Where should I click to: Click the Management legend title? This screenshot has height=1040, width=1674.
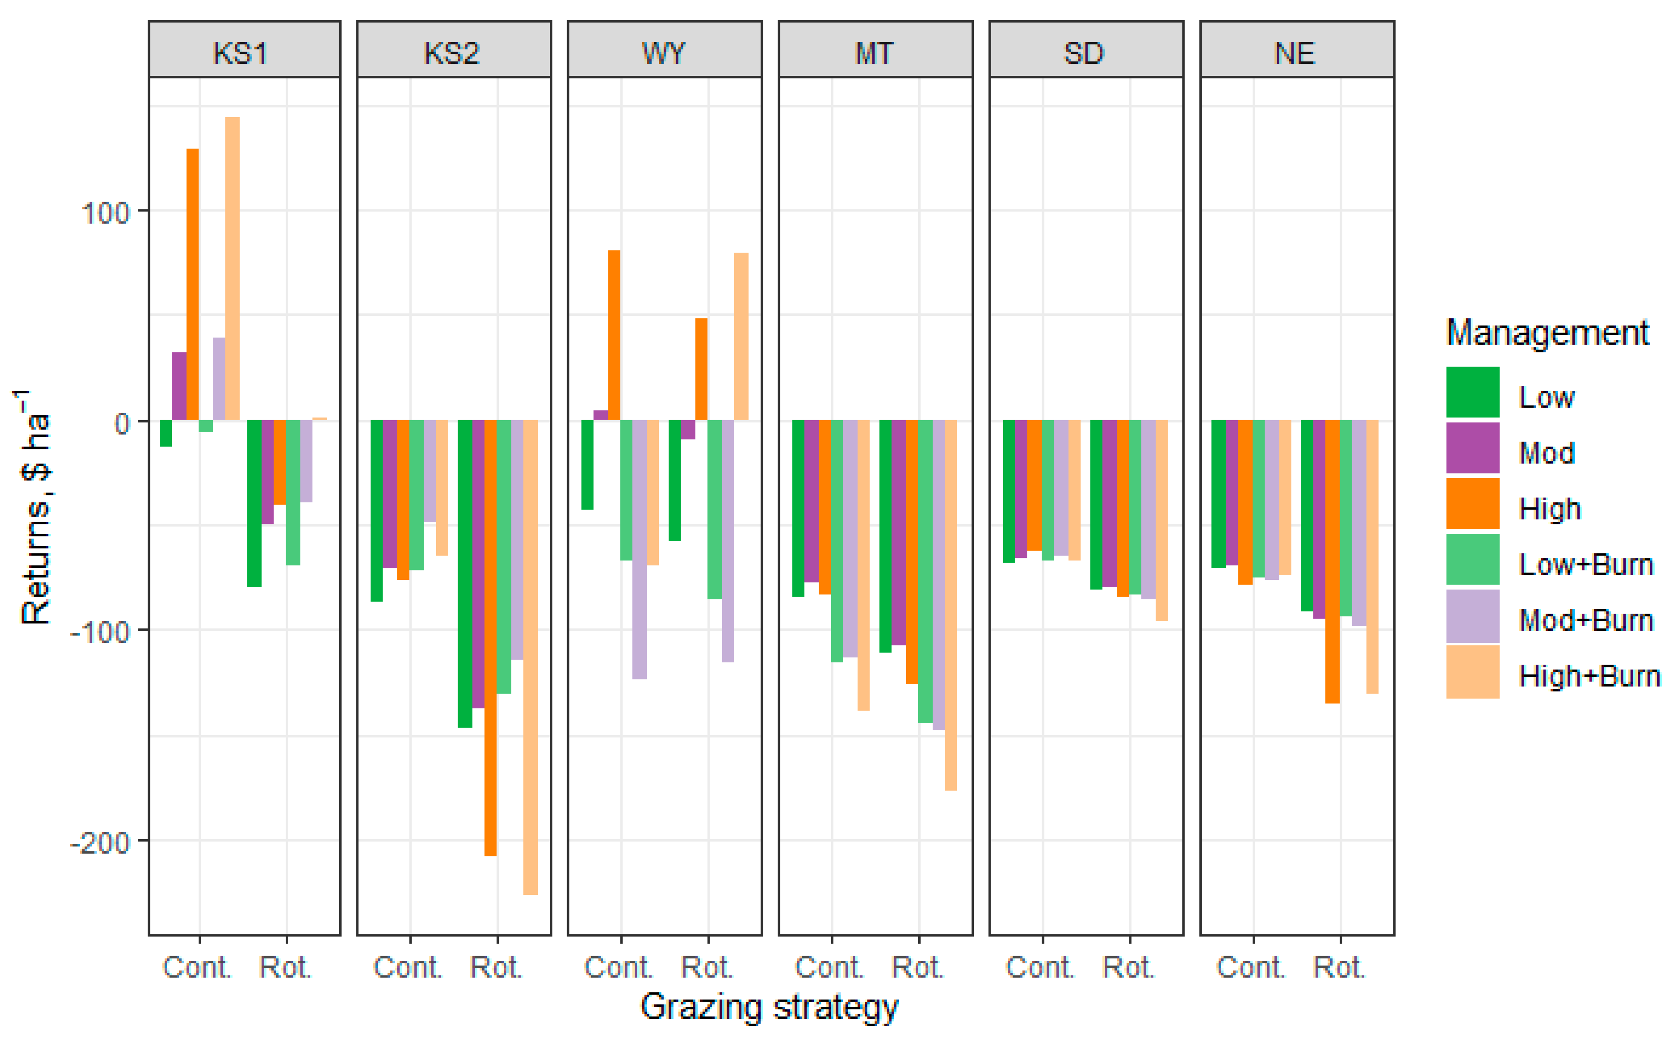pyautogui.click(x=1547, y=333)
